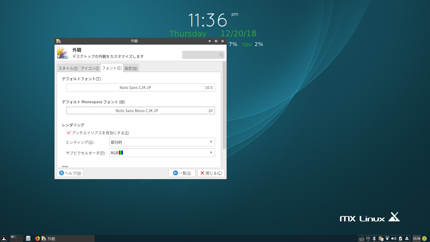This screenshot has width=430, height=242.
Task: Click the dialog's vertical scrollbar
Action: [224, 105]
